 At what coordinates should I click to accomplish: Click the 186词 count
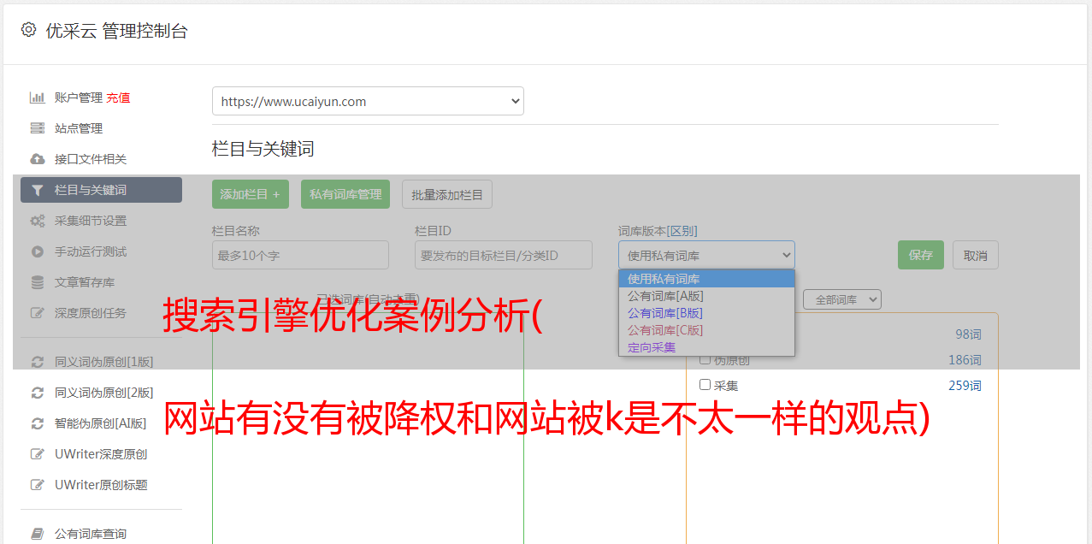pyautogui.click(x=965, y=360)
